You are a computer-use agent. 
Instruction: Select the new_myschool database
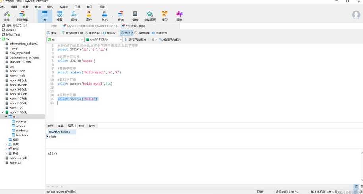pos(17,53)
